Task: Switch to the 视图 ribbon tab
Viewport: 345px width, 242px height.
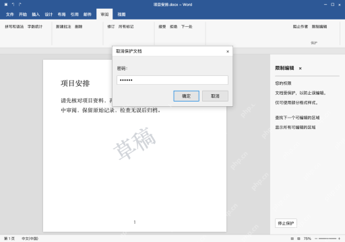Action: click(x=121, y=15)
